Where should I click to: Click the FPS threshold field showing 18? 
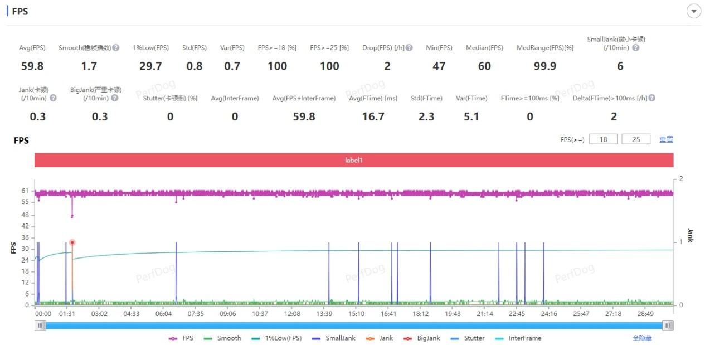(603, 139)
